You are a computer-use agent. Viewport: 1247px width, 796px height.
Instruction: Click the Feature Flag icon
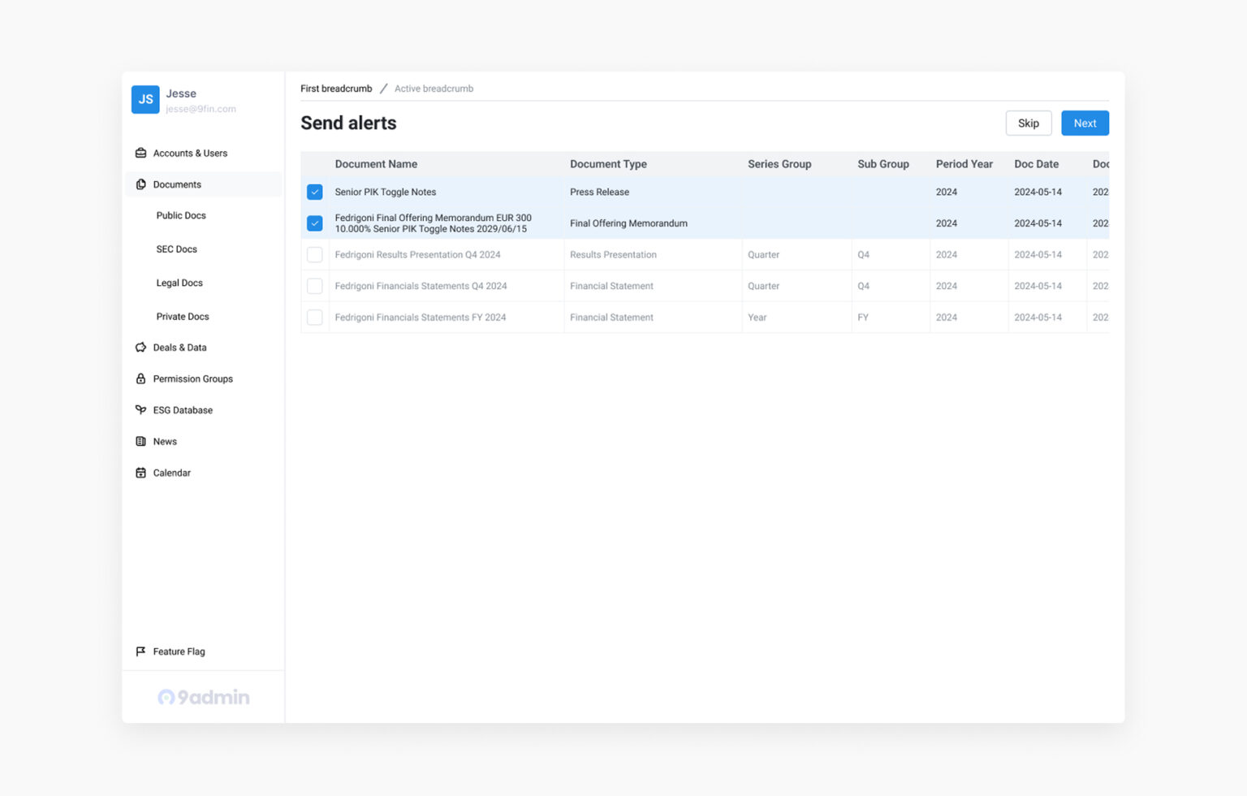140,651
